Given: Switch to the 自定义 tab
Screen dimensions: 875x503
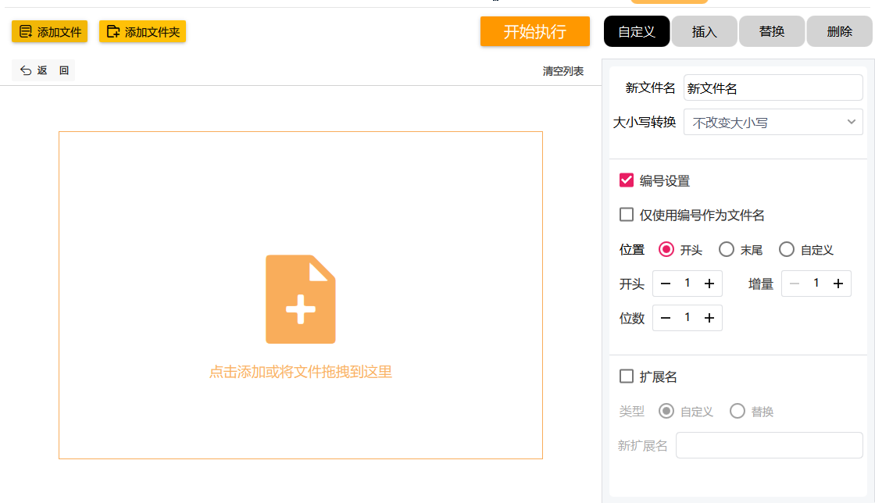Looking at the screenshot, I should [x=637, y=31].
